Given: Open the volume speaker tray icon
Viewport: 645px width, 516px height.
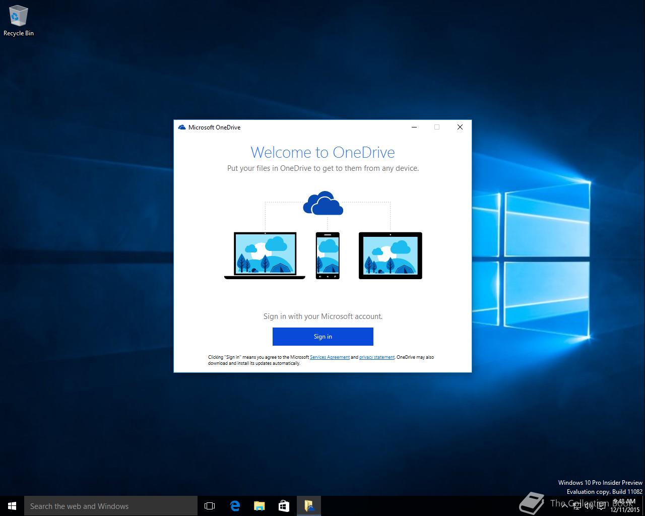Looking at the screenshot, I should [589, 506].
